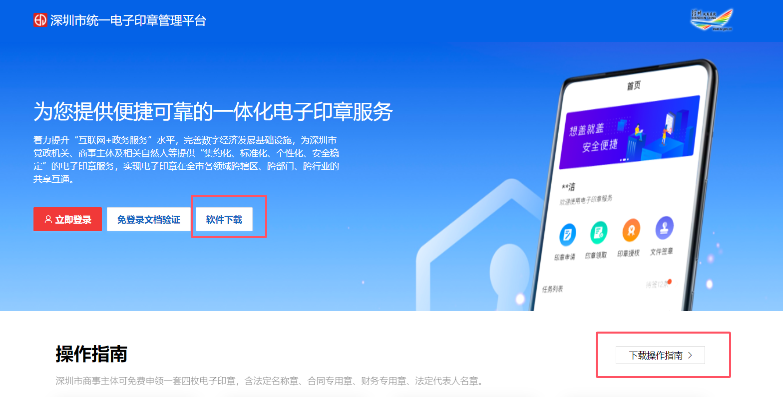Viewport: 783px width, 397px height.
Task: Expand the chevron beside 下载操作指南
Action: (x=690, y=355)
